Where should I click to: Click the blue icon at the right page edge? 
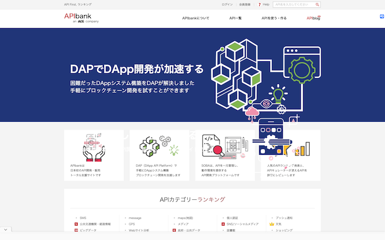[382, 16]
